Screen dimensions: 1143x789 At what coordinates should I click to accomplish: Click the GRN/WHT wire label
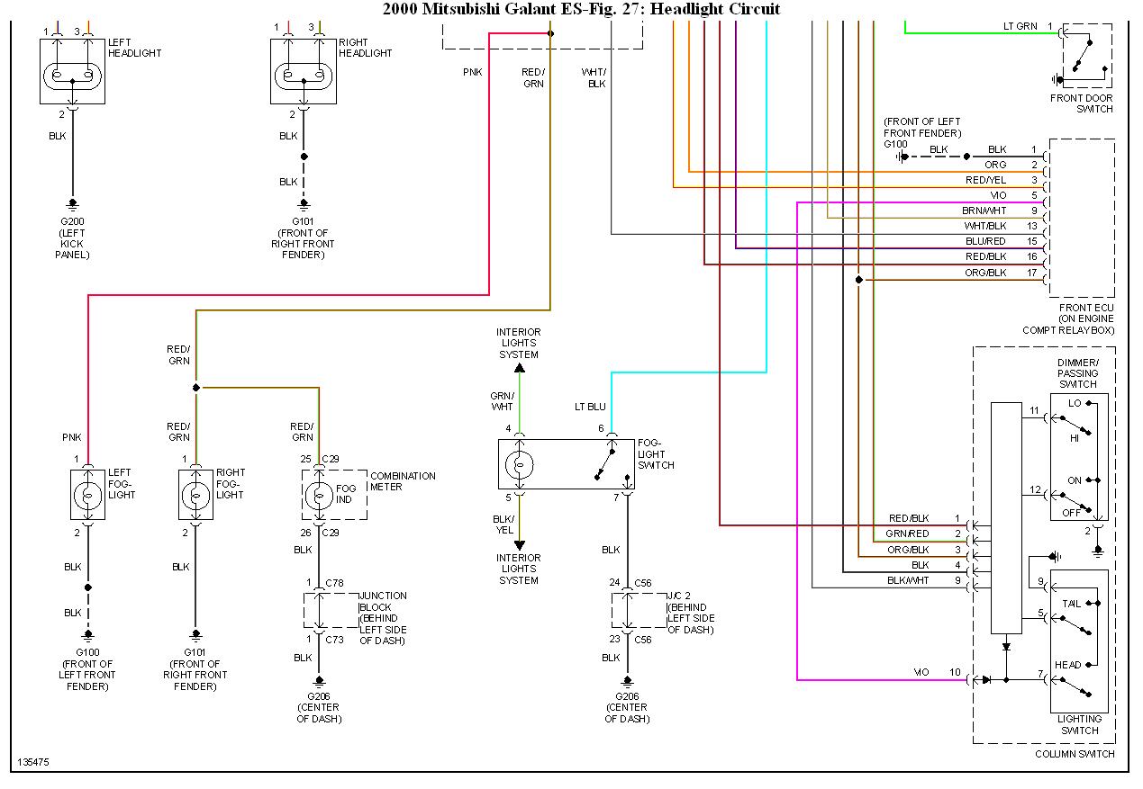pyautogui.click(x=502, y=401)
